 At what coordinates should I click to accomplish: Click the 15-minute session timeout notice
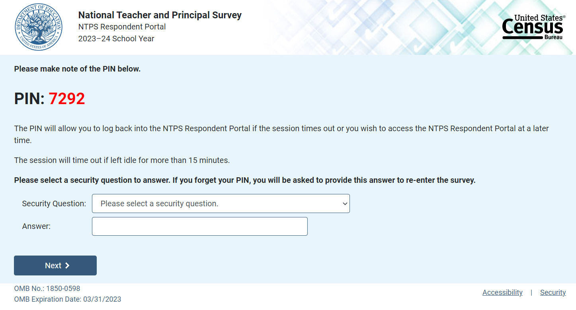(122, 160)
